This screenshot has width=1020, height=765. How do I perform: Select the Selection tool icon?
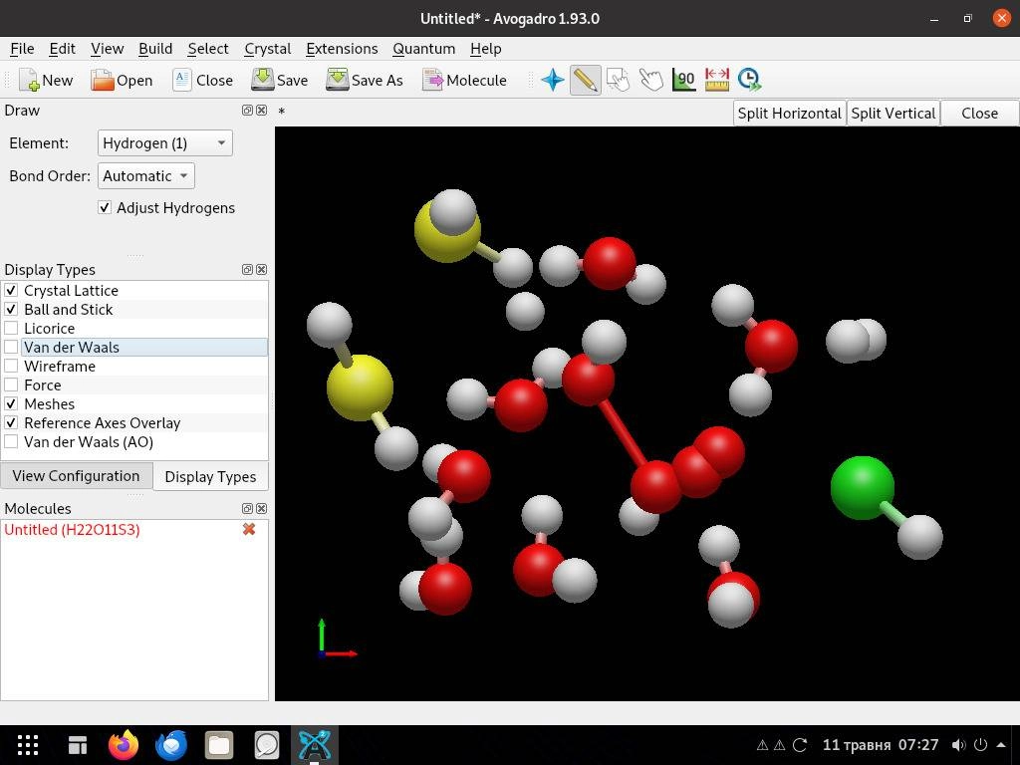(618, 80)
